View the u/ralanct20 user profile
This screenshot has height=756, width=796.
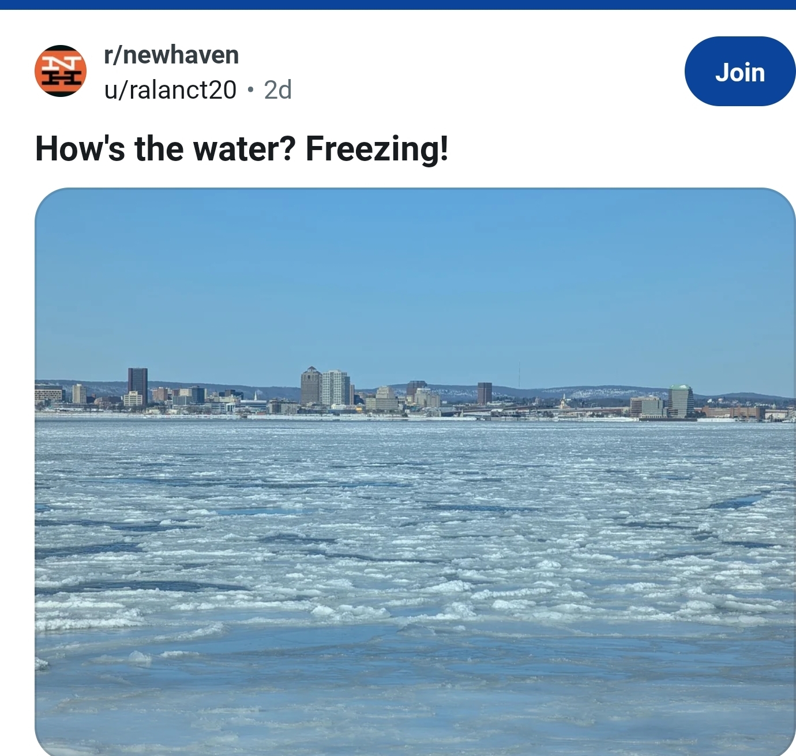click(170, 90)
